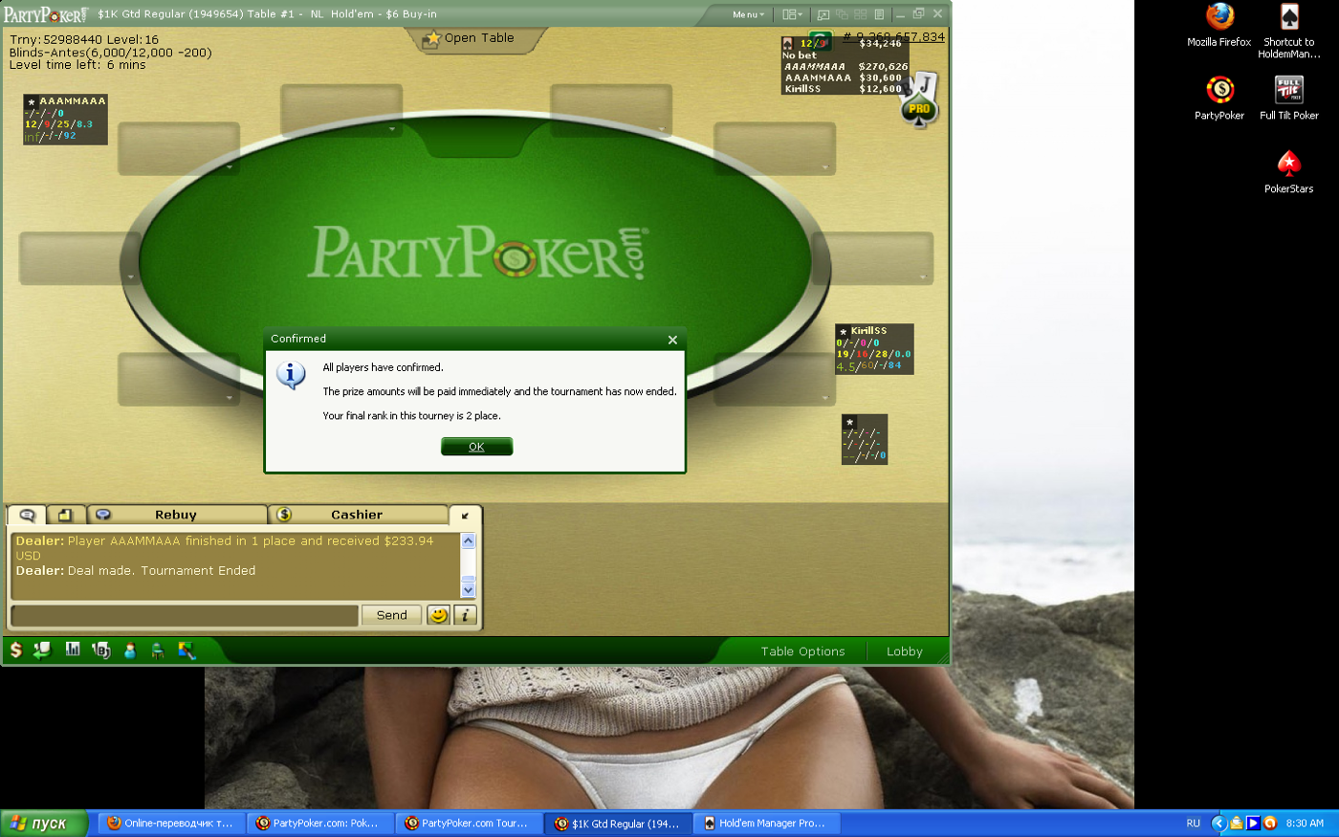Open the Menu dropdown in the table title bar
The image size is (1339, 837).
click(748, 14)
